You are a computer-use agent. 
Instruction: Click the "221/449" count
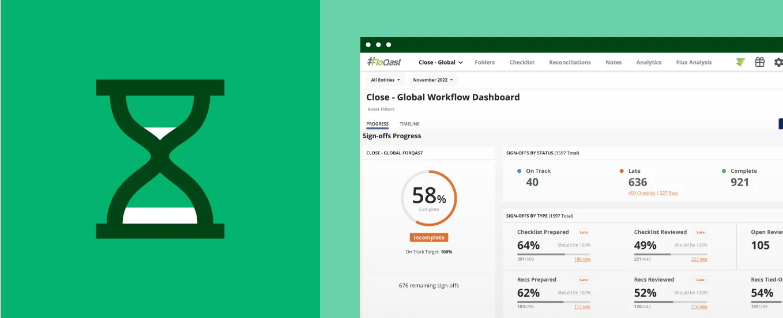(x=643, y=259)
